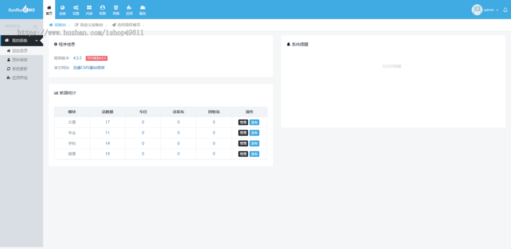Open the 设置 gears menu in top bar
511x249 pixels.
pos(76,10)
